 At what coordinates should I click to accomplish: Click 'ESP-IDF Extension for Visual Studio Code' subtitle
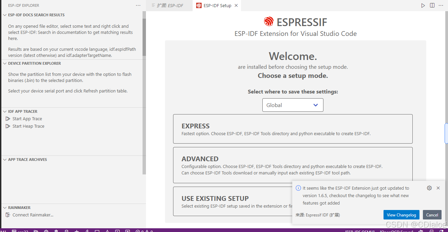pyautogui.click(x=296, y=34)
